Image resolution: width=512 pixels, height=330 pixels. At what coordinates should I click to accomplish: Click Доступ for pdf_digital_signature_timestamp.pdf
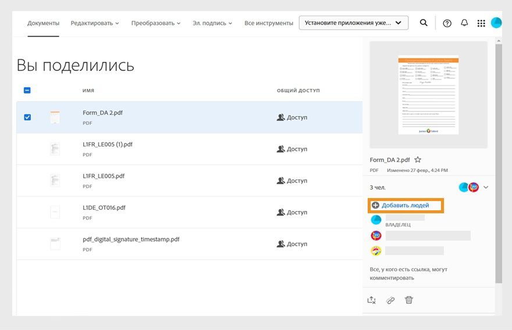(x=292, y=244)
